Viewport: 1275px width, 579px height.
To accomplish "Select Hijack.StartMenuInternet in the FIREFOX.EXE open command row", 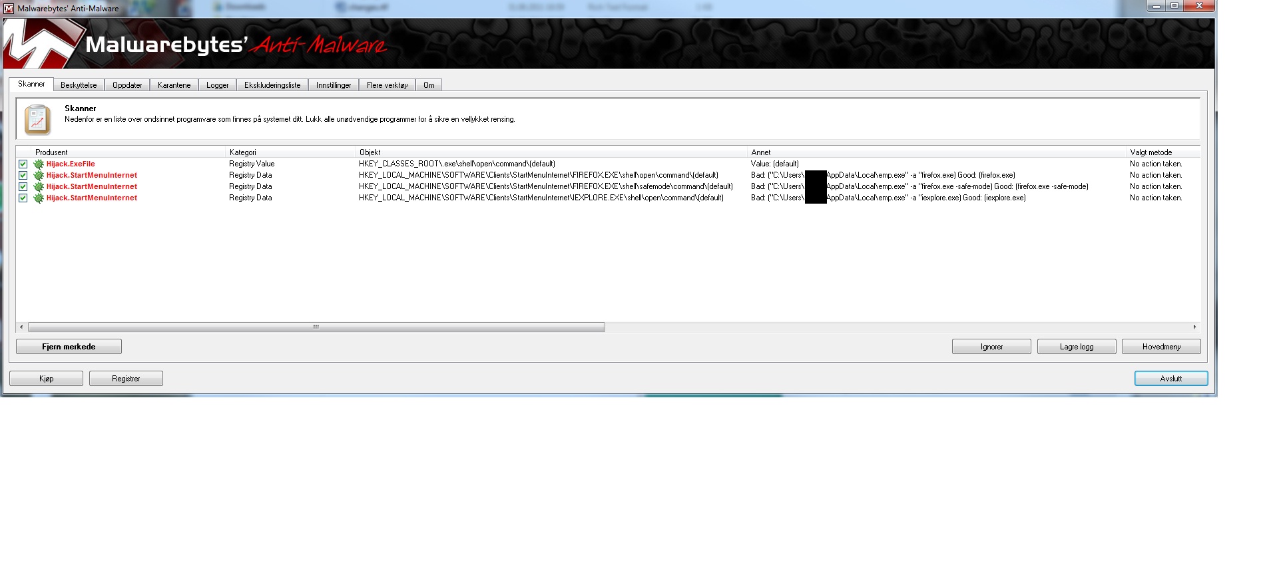I will (x=92, y=175).
